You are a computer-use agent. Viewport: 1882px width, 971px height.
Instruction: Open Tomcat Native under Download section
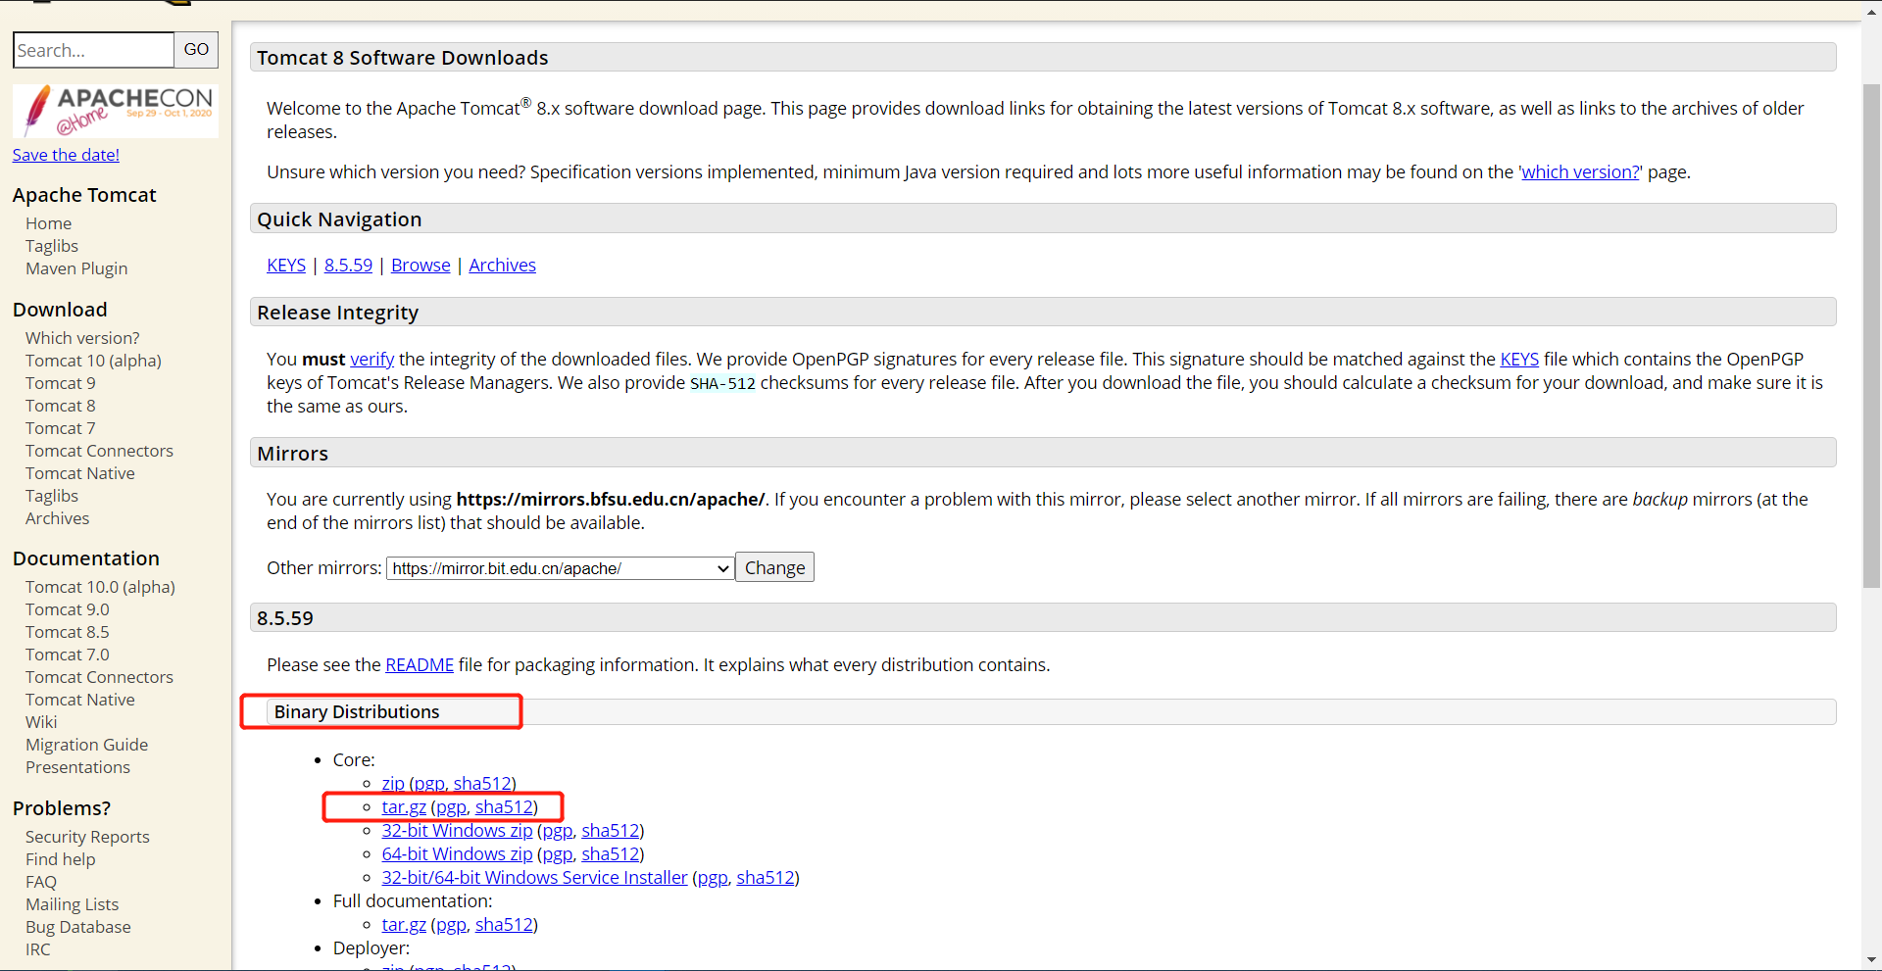[80, 473]
